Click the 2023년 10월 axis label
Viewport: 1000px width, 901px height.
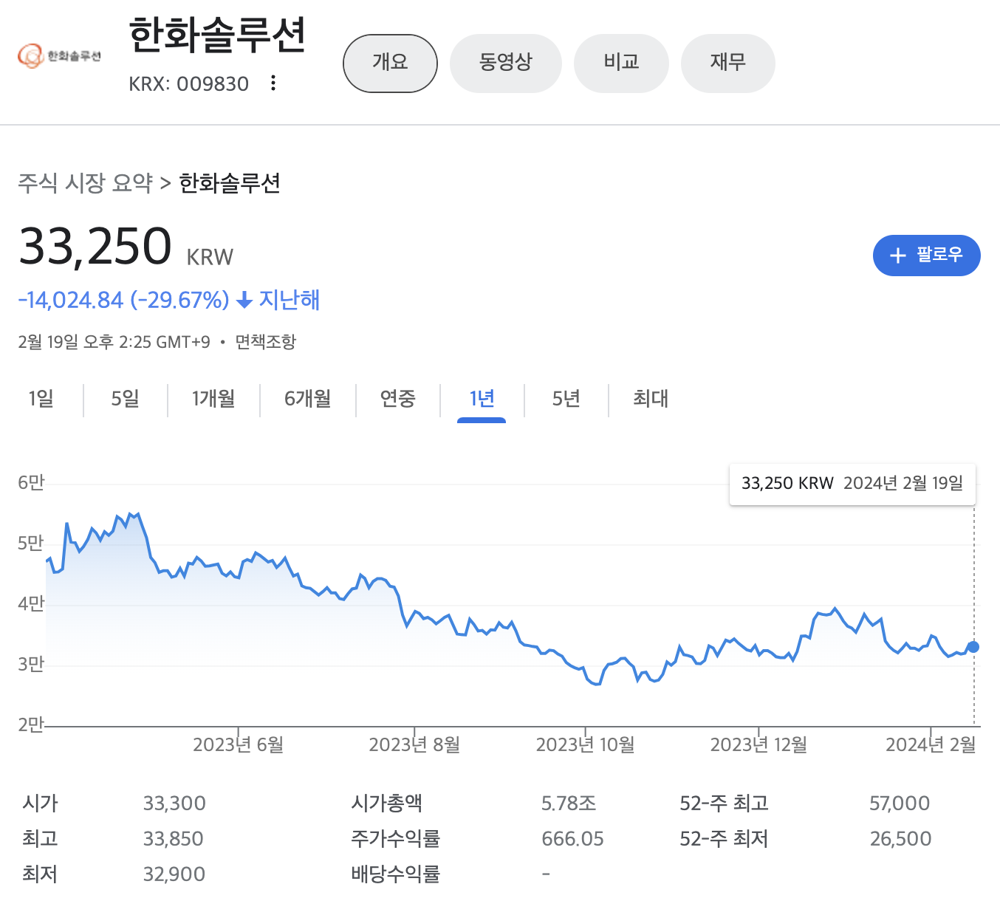click(586, 744)
